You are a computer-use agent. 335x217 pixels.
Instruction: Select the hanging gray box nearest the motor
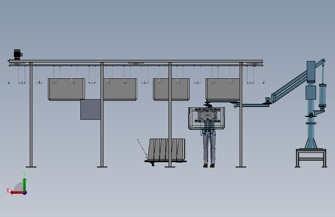click(x=66, y=89)
